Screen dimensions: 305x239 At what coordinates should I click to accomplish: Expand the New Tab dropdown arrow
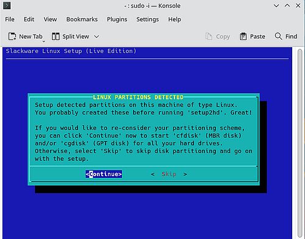(44, 41)
